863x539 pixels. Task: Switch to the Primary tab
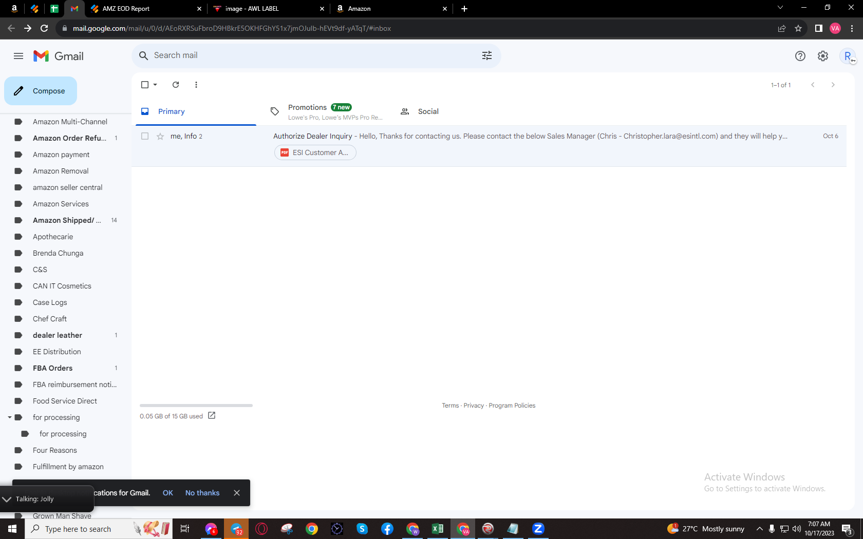196,111
